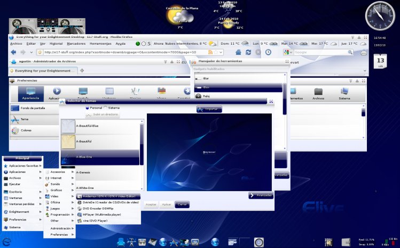Click the Cerrar button
Screen dimensions: 400x248
click(182, 204)
